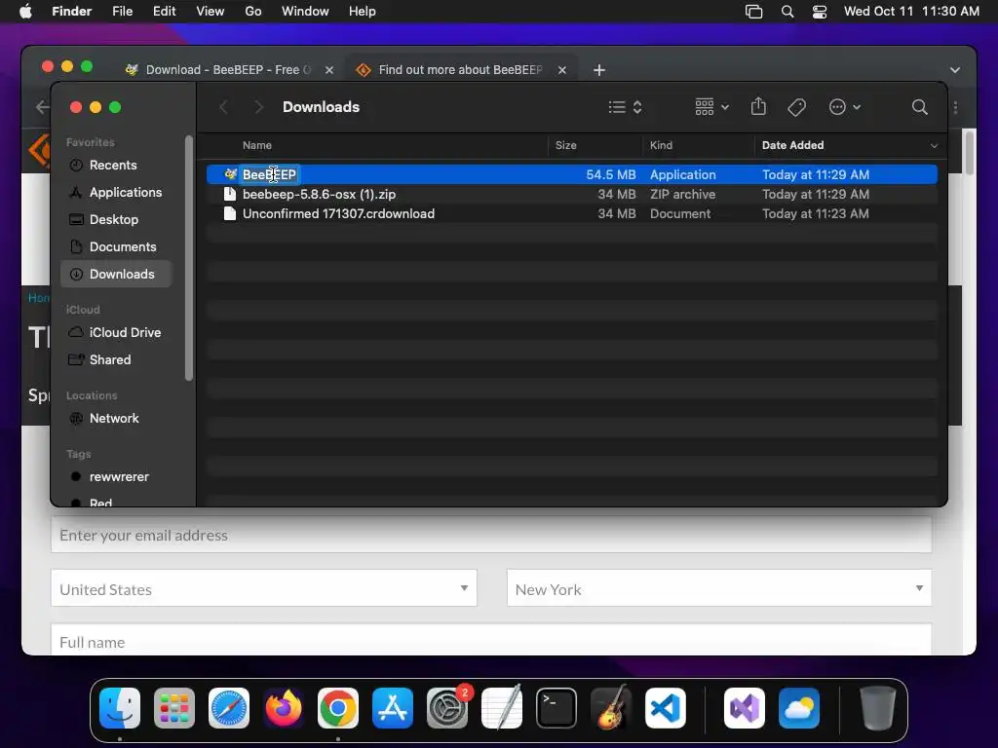998x748 pixels.
Task: Open the Group By dropdown in Finder toolbar
Action: (x=711, y=107)
